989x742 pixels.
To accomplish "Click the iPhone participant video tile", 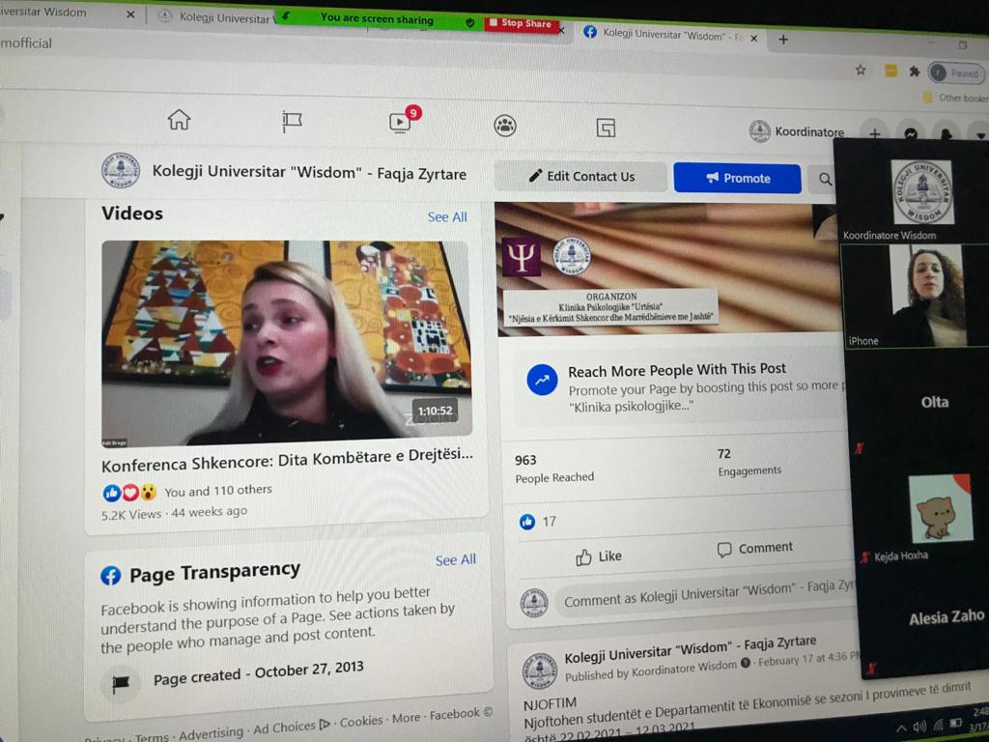I will tap(915, 296).
